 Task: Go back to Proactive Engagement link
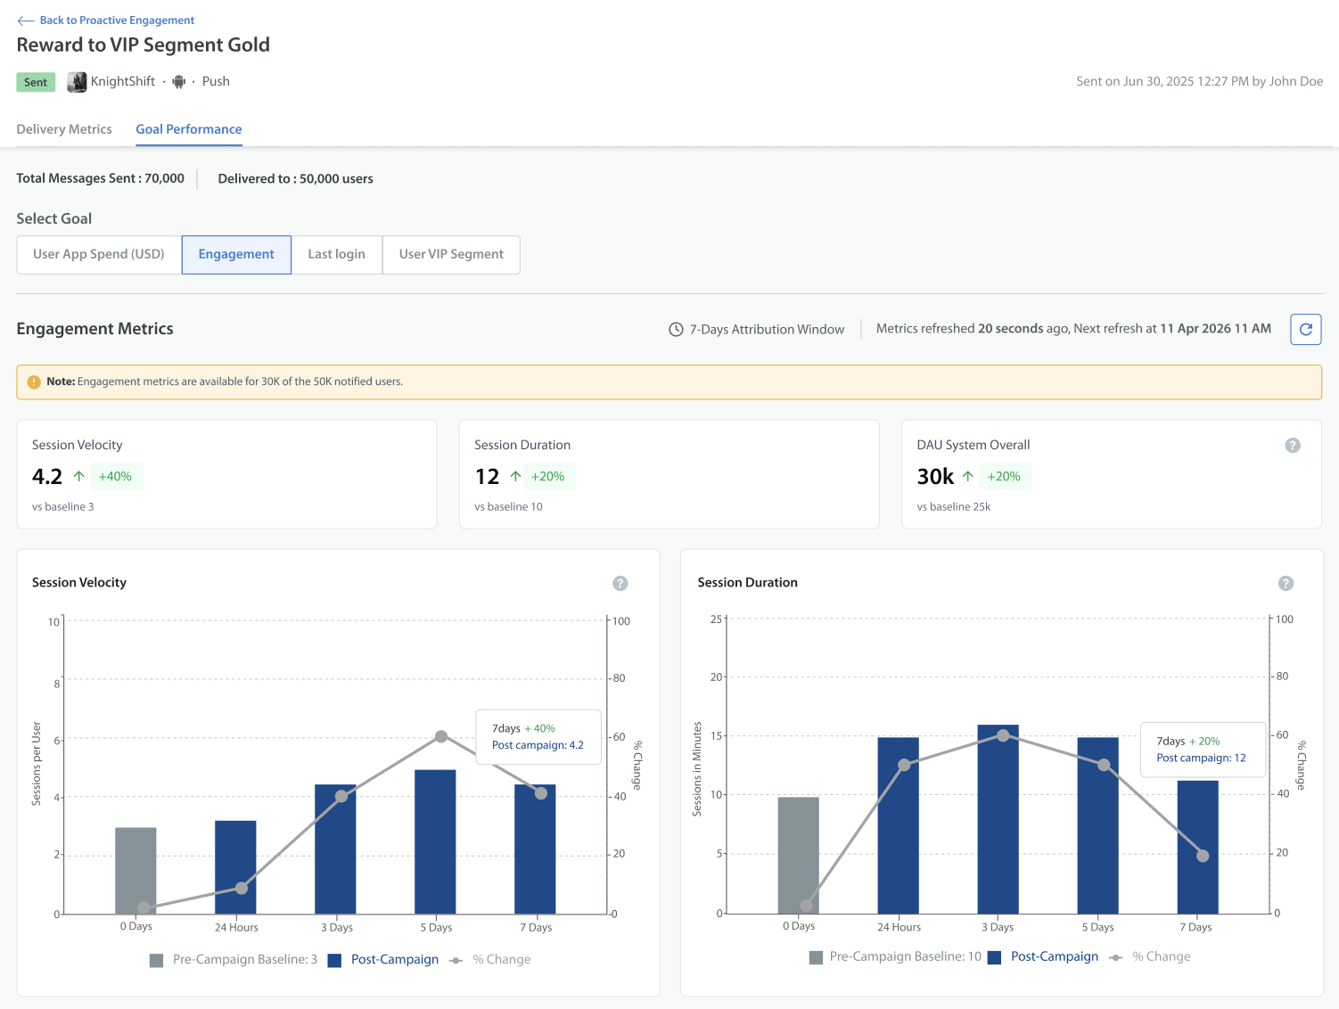[x=117, y=21]
